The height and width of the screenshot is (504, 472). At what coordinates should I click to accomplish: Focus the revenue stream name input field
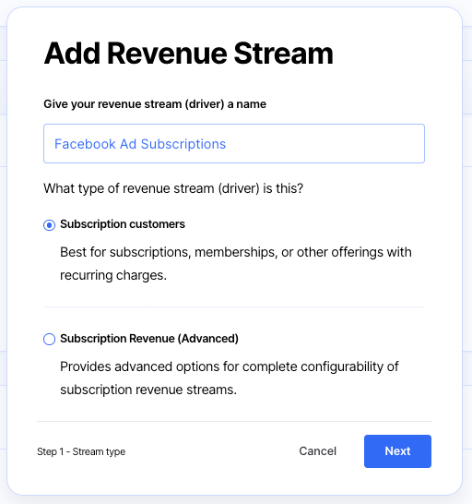click(x=234, y=143)
